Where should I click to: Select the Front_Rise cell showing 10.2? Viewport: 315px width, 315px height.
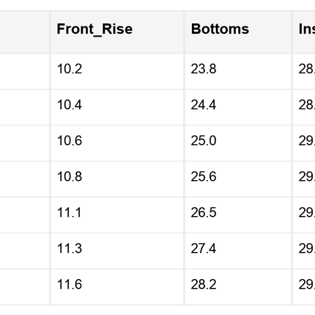click(x=117, y=71)
